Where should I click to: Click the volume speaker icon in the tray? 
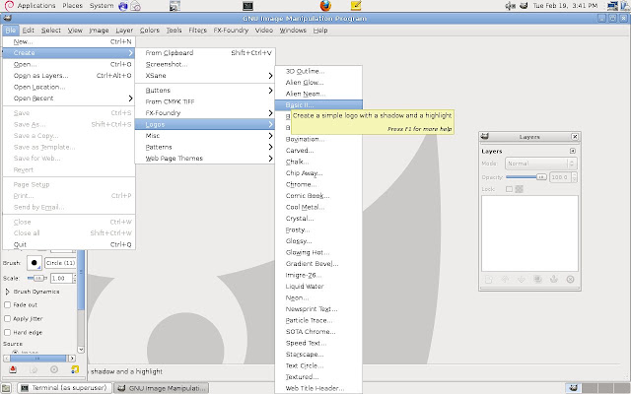tap(511, 6)
